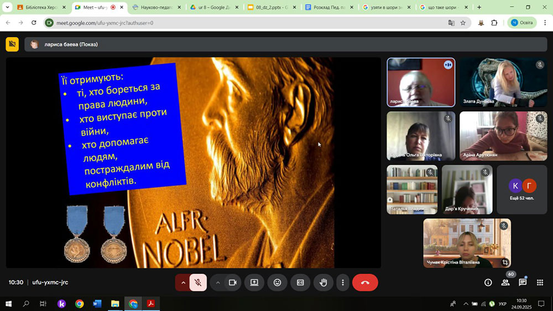Select Буцинь Ольга Вікторівна video tile

pos(421,136)
